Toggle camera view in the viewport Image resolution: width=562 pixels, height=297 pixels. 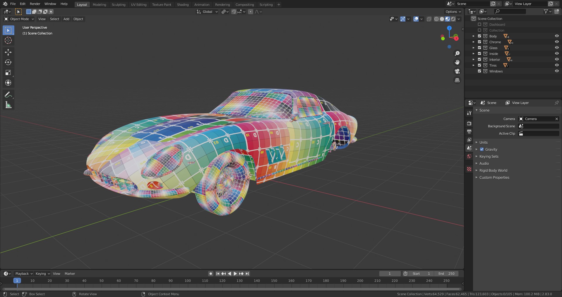pos(457,71)
